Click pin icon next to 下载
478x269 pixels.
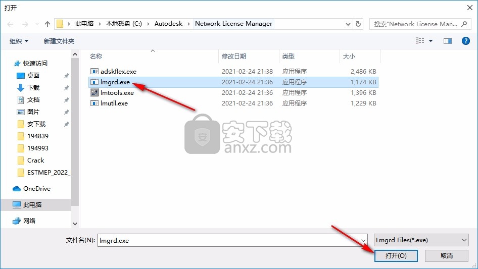pos(66,88)
